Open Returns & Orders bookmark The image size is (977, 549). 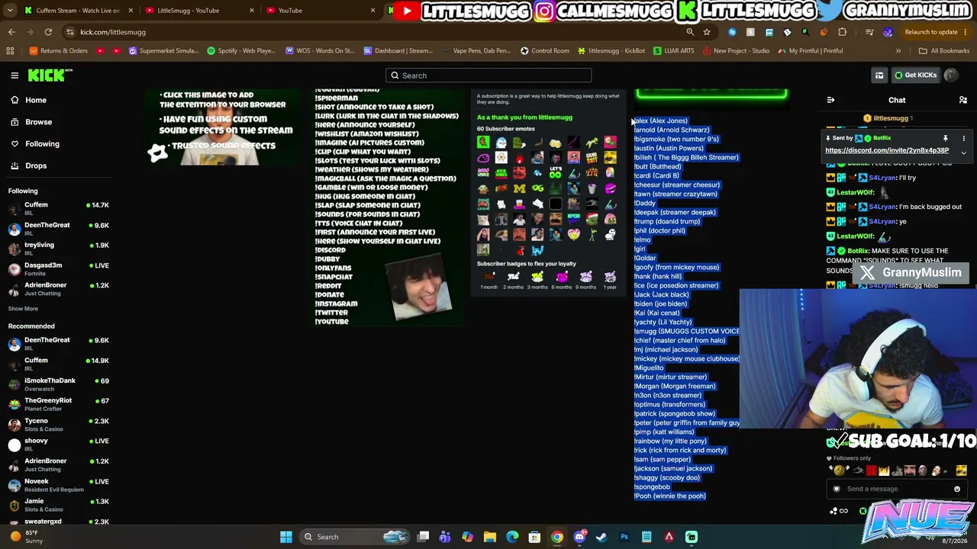58,51
